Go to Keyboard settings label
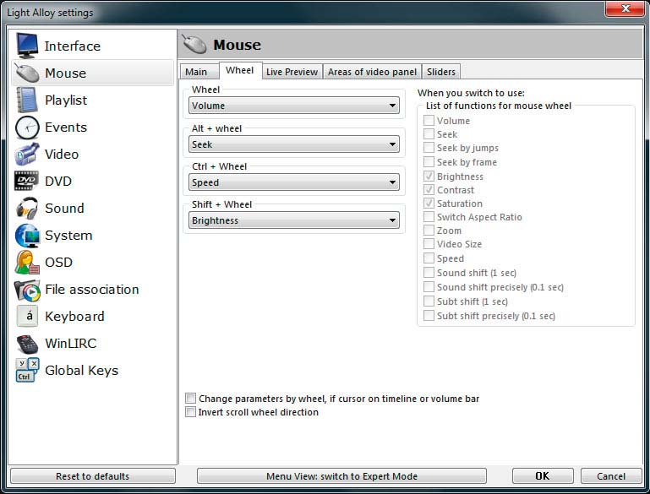 click(x=74, y=317)
